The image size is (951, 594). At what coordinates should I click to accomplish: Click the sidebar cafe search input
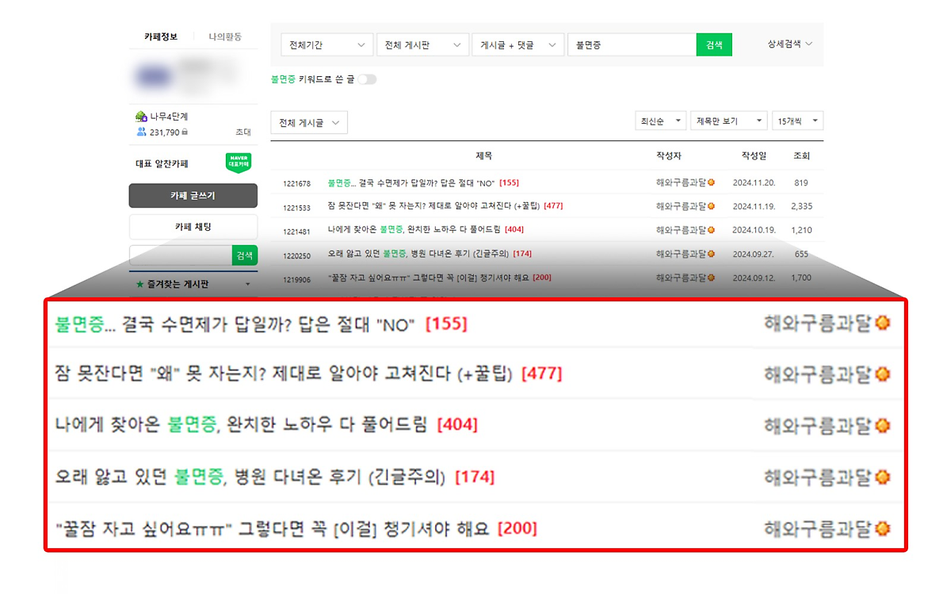coord(181,255)
